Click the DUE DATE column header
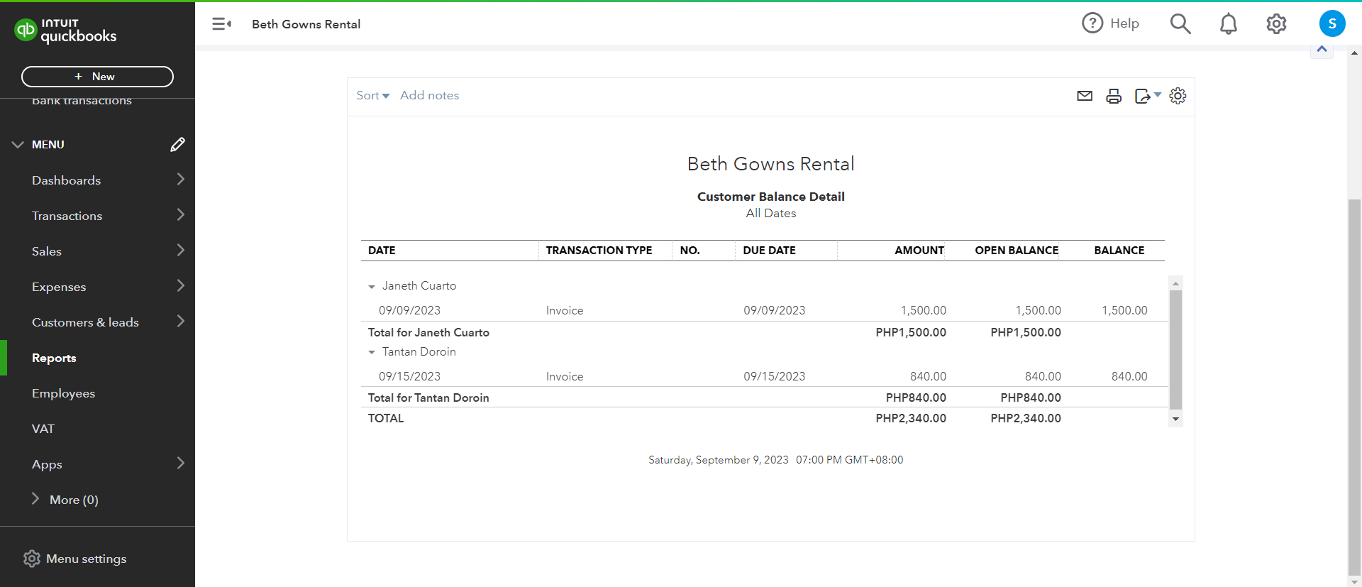This screenshot has width=1362, height=587. [x=769, y=250]
